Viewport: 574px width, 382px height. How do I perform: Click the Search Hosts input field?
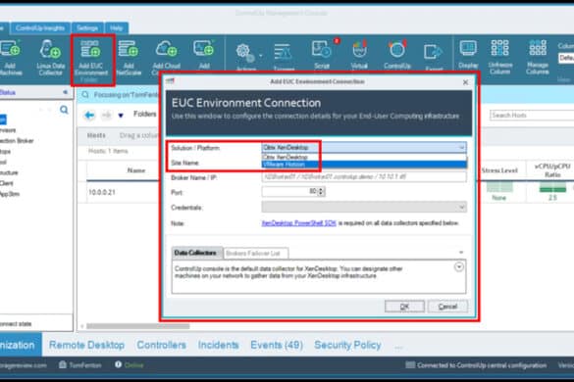[532, 116]
